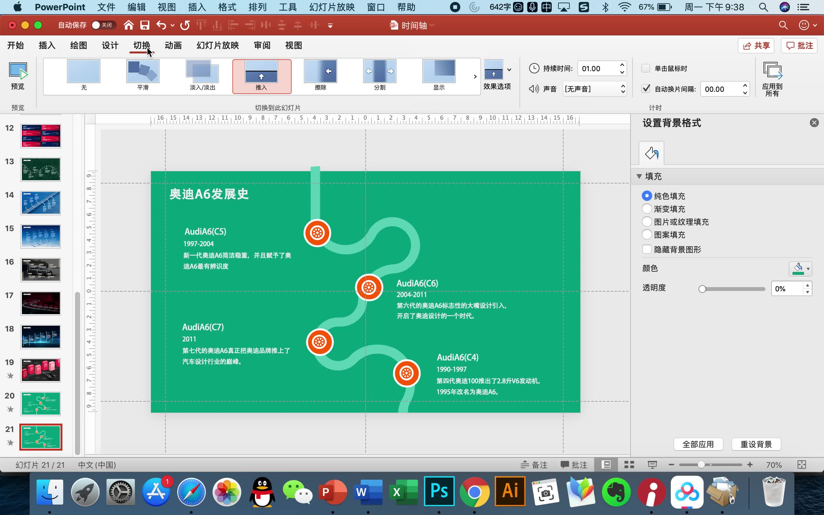
Task: Select slide 13 thumbnail
Action: (x=41, y=169)
